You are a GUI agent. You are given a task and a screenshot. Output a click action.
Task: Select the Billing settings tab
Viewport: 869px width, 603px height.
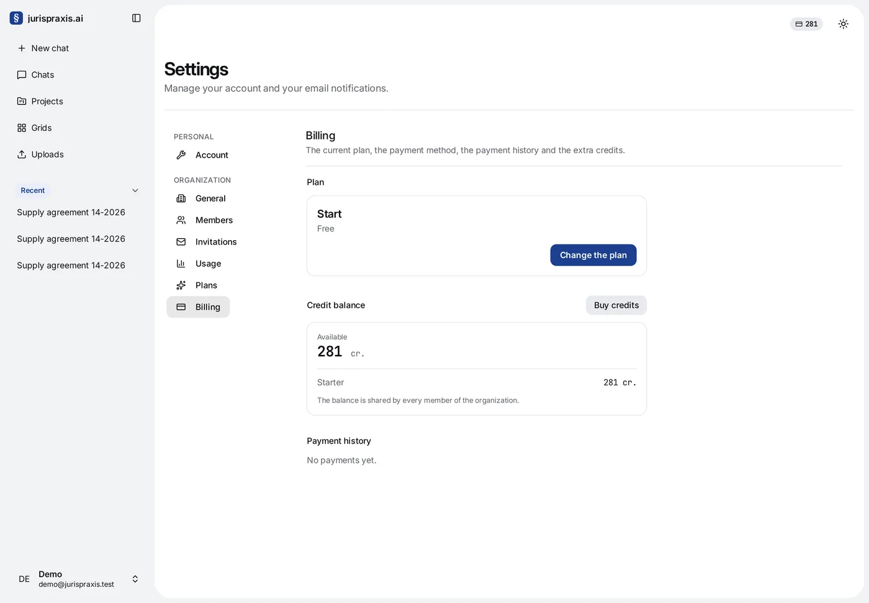click(198, 307)
